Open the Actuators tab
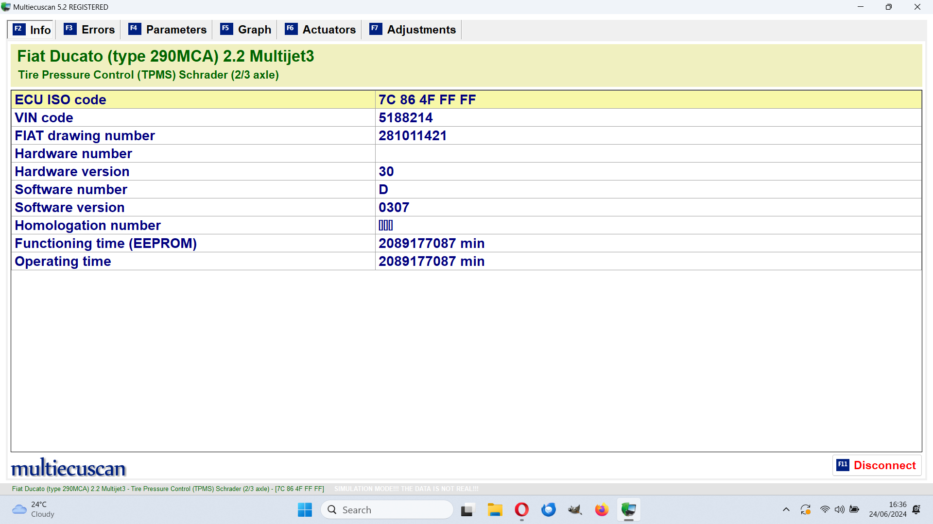The height and width of the screenshot is (524, 933). click(x=320, y=30)
